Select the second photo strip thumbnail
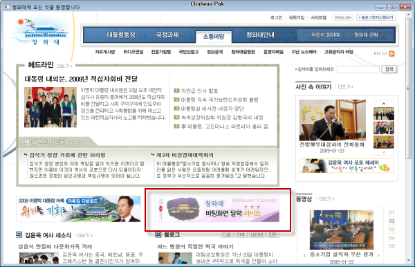Screen dimensions: 415x267 [383, 128]
